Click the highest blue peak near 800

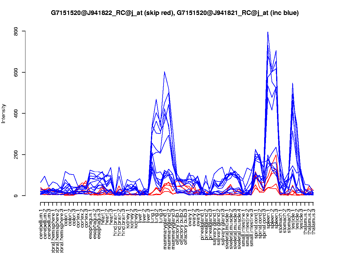(268, 32)
